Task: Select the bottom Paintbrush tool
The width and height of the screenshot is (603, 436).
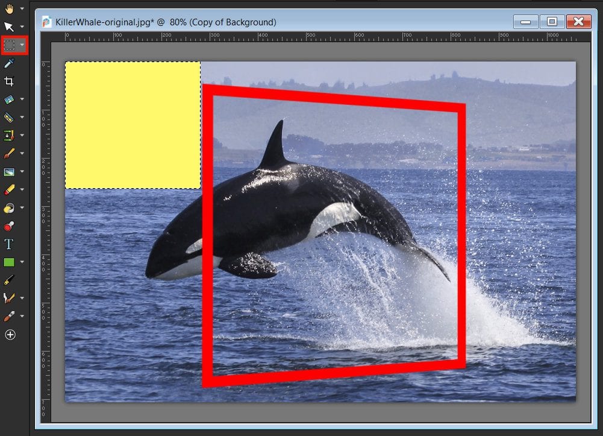Action: (9, 316)
